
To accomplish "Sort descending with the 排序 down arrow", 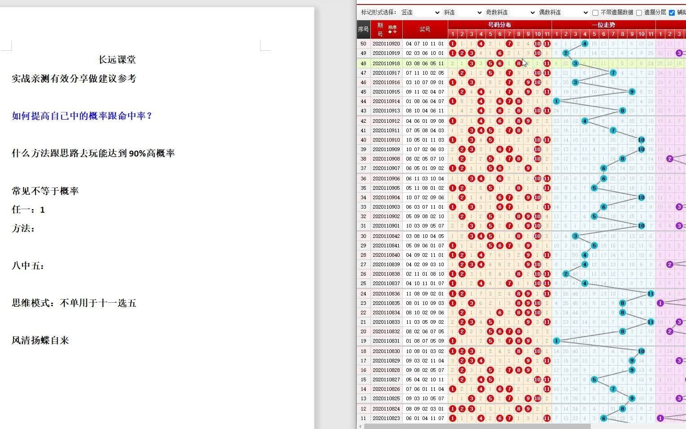I will pos(395,32).
